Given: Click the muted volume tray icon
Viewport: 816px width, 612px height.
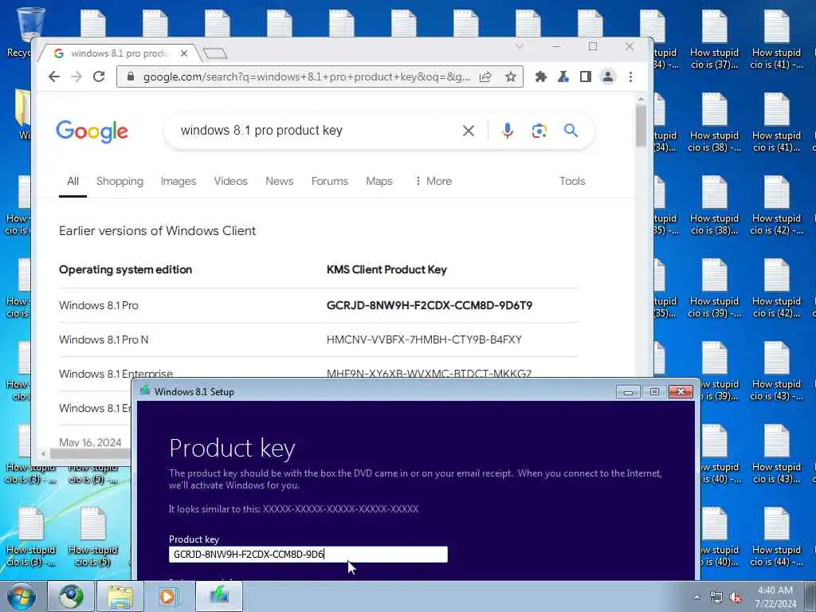Looking at the screenshot, I should click(x=736, y=598).
